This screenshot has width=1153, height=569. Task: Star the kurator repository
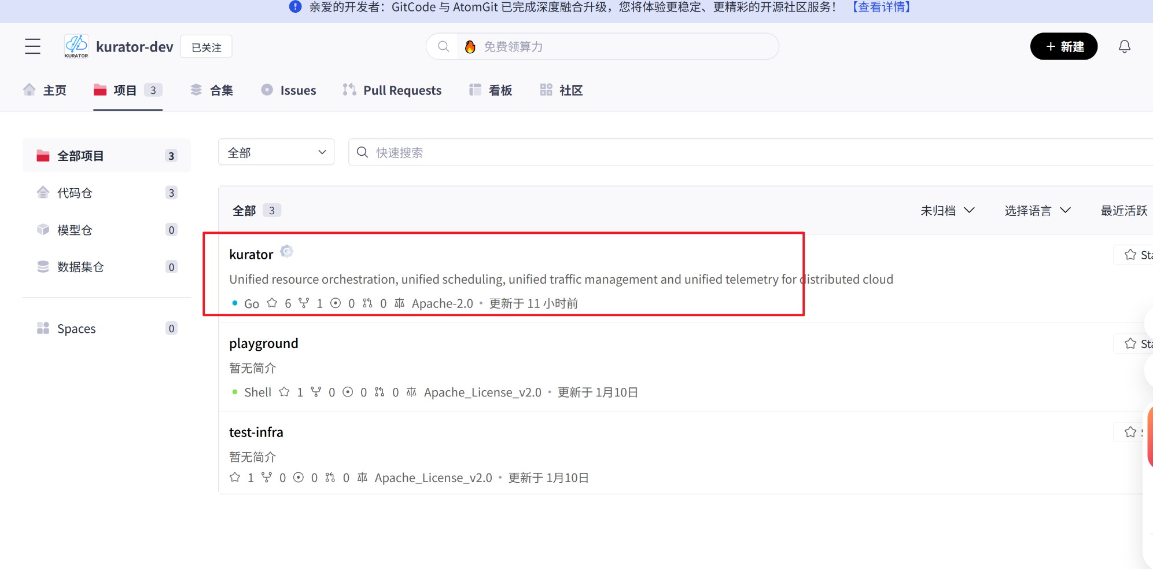coord(1134,255)
